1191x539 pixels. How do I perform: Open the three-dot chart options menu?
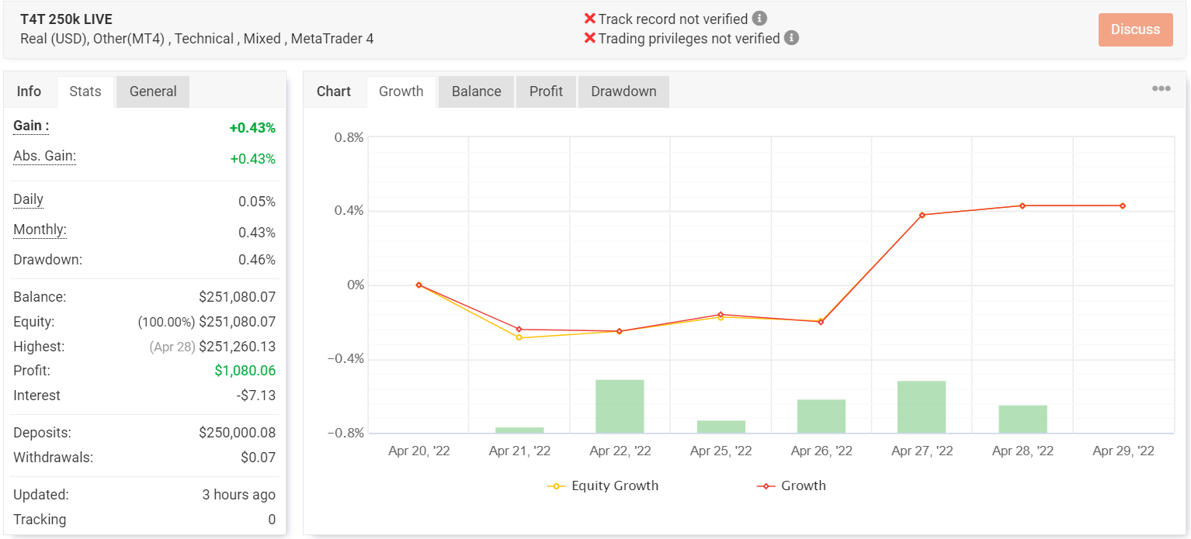(x=1161, y=89)
